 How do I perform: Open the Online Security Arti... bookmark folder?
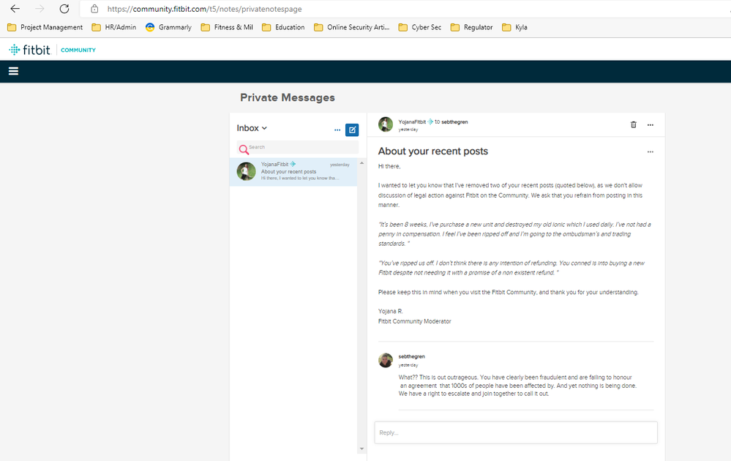[352, 28]
